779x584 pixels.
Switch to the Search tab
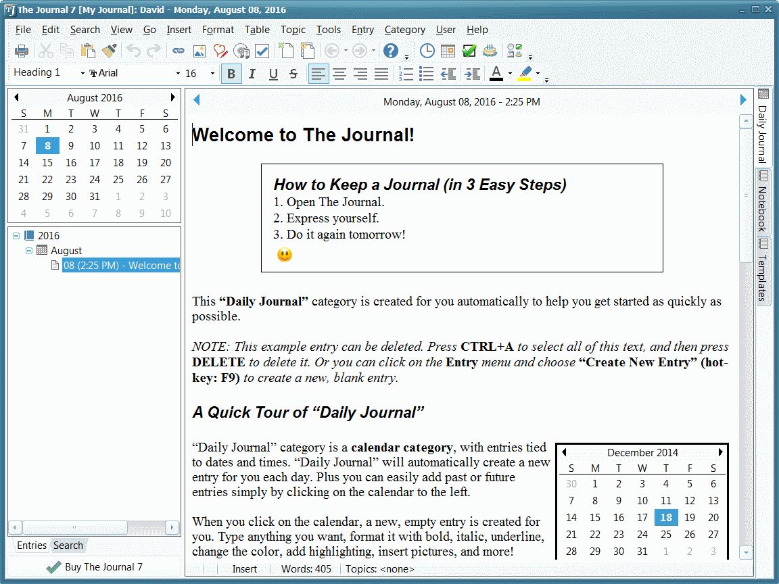[x=68, y=545]
